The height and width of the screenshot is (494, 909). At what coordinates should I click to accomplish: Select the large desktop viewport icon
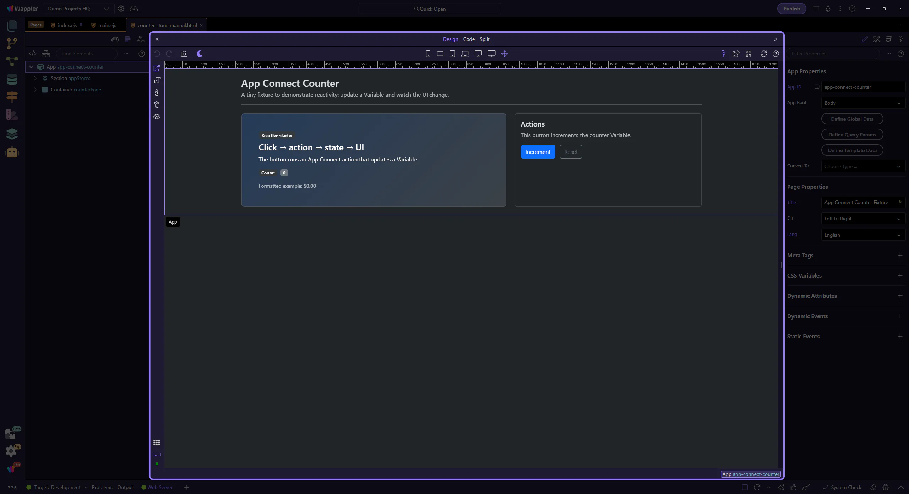[491, 54]
